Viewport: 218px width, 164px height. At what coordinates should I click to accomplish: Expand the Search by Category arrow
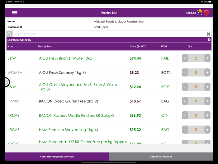(209, 40)
